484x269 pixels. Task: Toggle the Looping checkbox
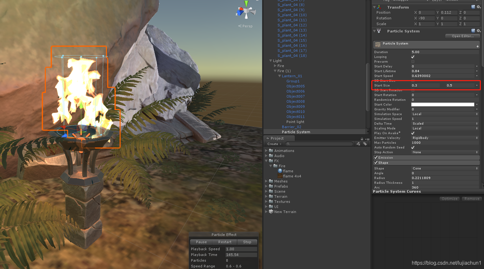(x=413, y=57)
